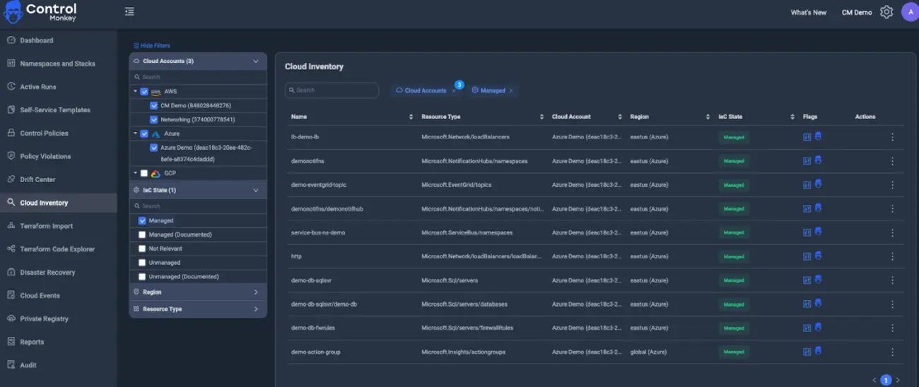Uncheck the Azure cloud checkbox

click(144, 133)
